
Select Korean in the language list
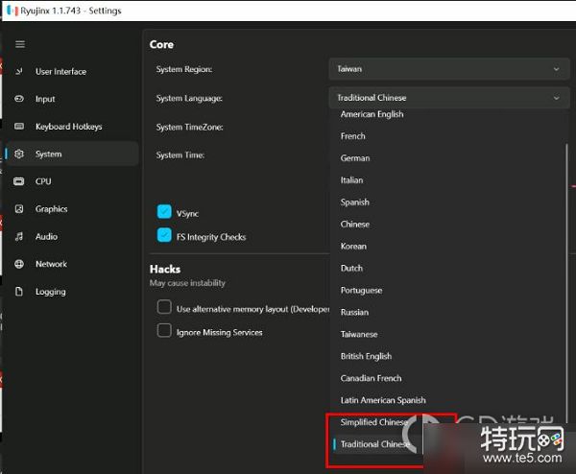click(353, 247)
